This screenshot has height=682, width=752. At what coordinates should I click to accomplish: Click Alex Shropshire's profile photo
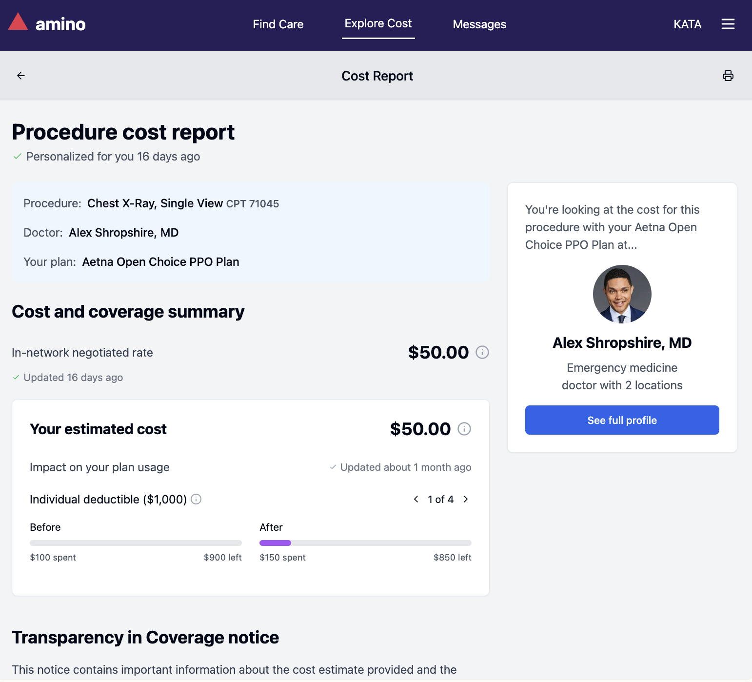[x=622, y=294]
